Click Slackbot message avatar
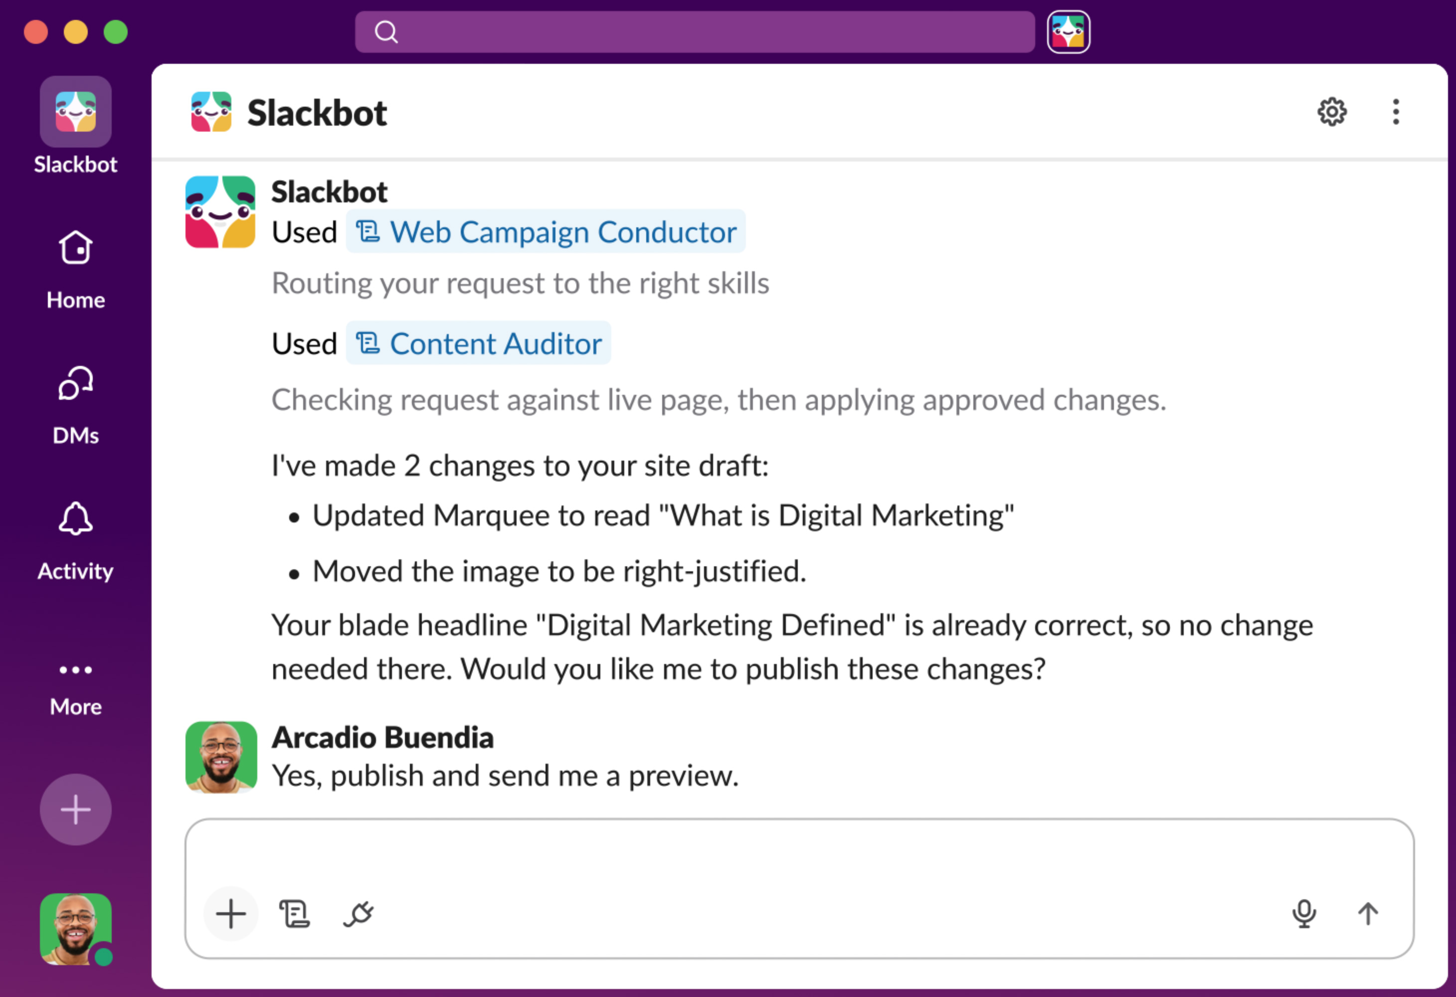This screenshot has width=1456, height=997. click(220, 212)
